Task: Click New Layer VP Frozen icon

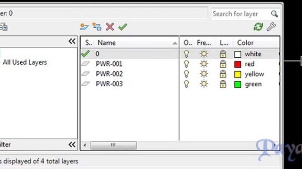Action: pos(97,27)
